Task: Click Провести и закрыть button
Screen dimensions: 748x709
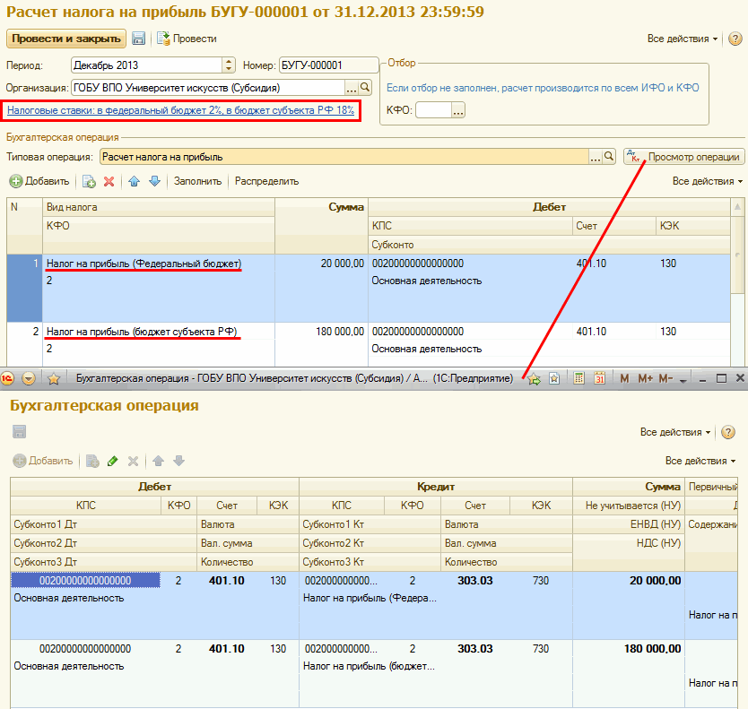Action: coord(65,39)
